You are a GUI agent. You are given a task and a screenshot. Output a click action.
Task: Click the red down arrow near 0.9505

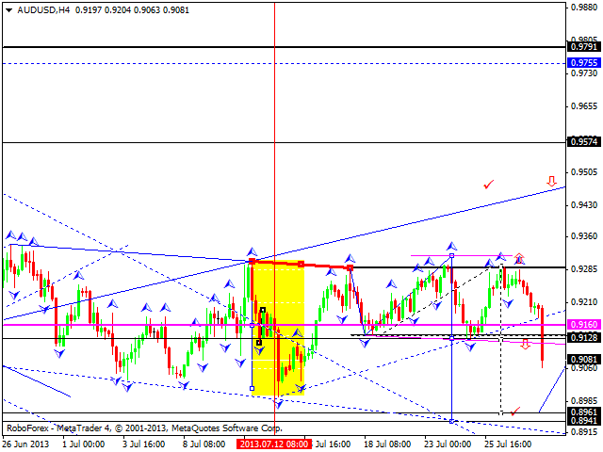tap(551, 181)
